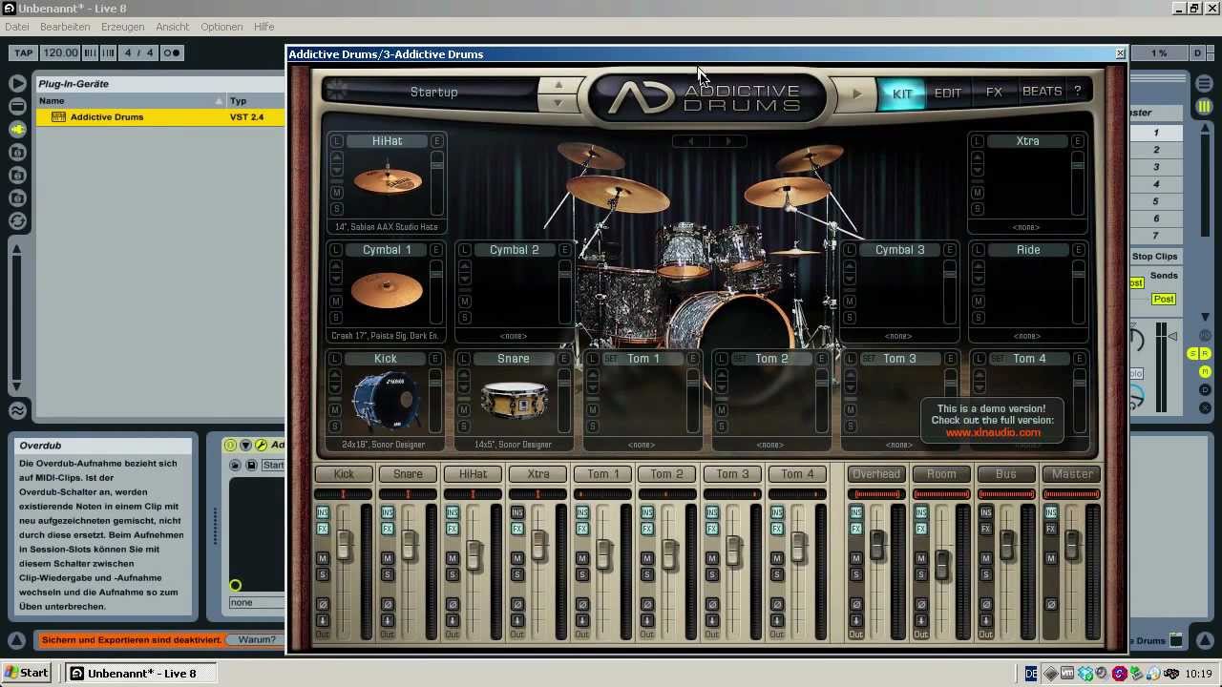Toggle FX on Room channel
The height and width of the screenshot is (687, 1222).
(x=921, y=529)
